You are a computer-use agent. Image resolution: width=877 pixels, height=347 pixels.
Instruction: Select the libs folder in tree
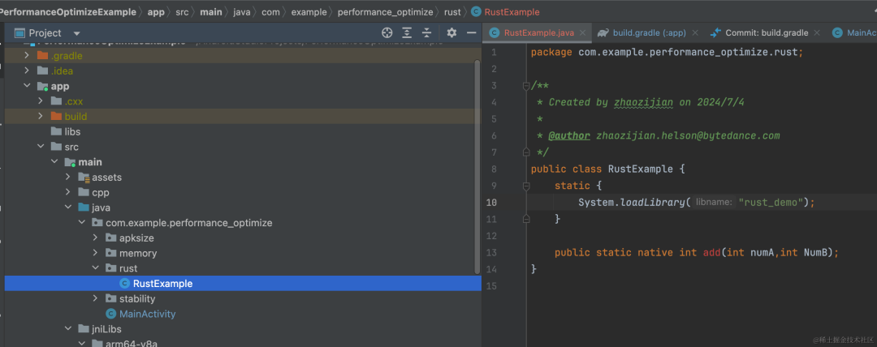(72, 132)
